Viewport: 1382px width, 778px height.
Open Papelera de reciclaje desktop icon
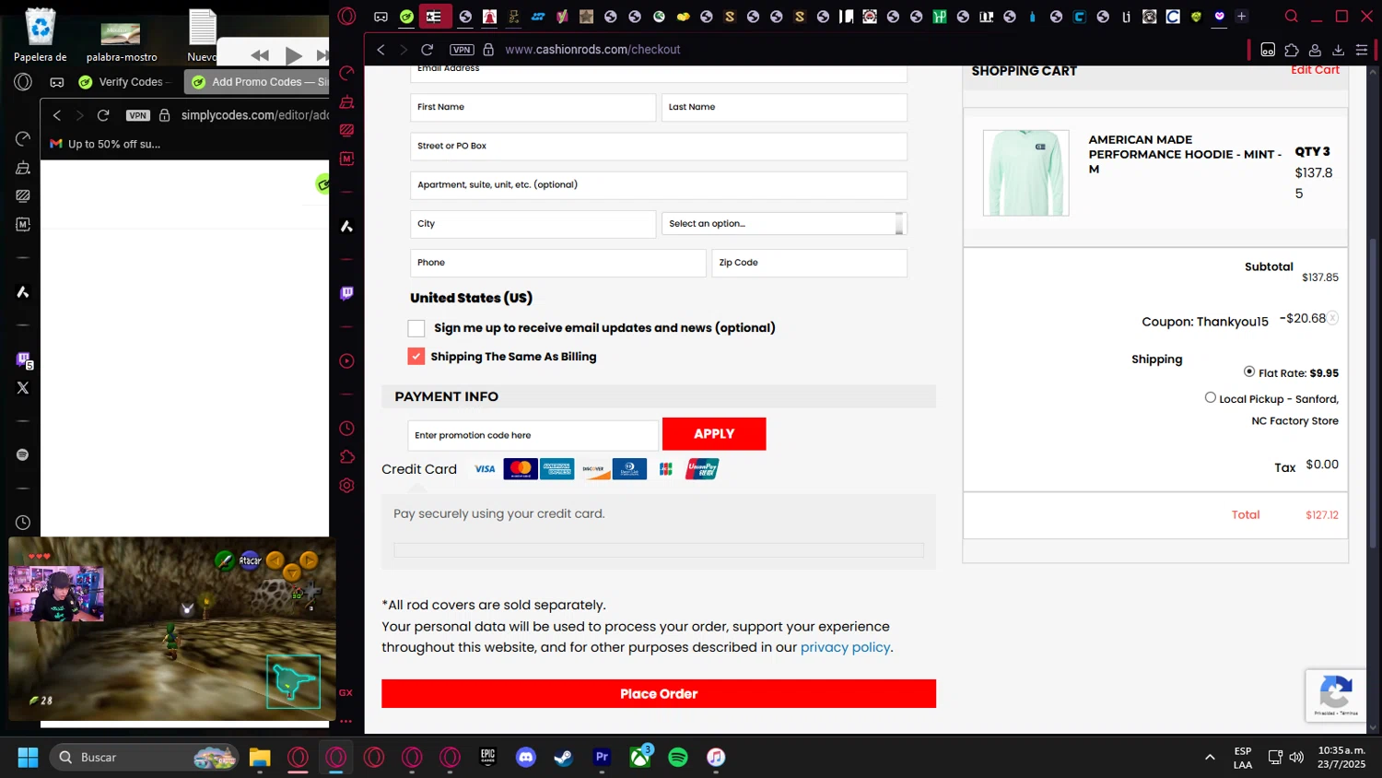(41, 35)
